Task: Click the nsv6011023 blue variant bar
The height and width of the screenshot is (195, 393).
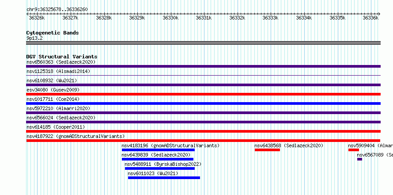Action: pyautogui.click(x=164, y=178)
